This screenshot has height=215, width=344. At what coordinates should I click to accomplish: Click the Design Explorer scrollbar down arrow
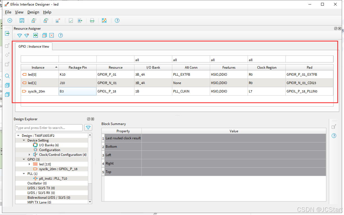(x=90, y=202)
